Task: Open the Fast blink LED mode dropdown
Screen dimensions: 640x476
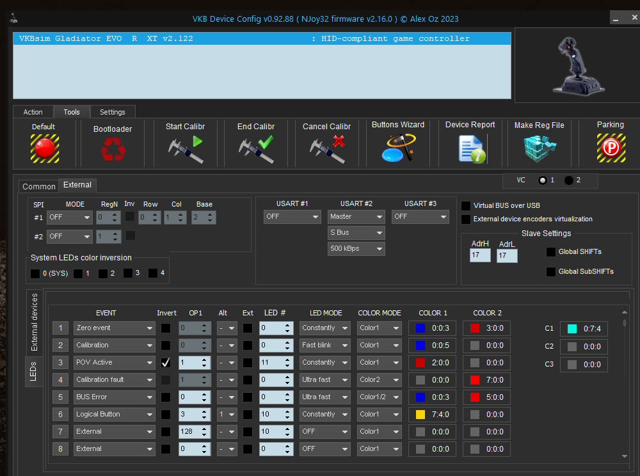Action: [324, 345]
